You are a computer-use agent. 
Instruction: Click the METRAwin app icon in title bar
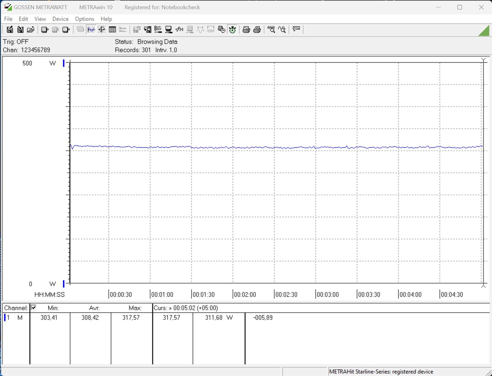pos(8,7)
